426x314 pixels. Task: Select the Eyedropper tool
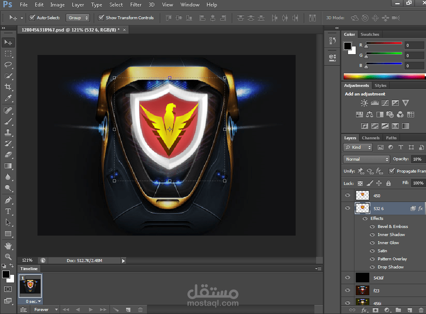pos(8,98)
